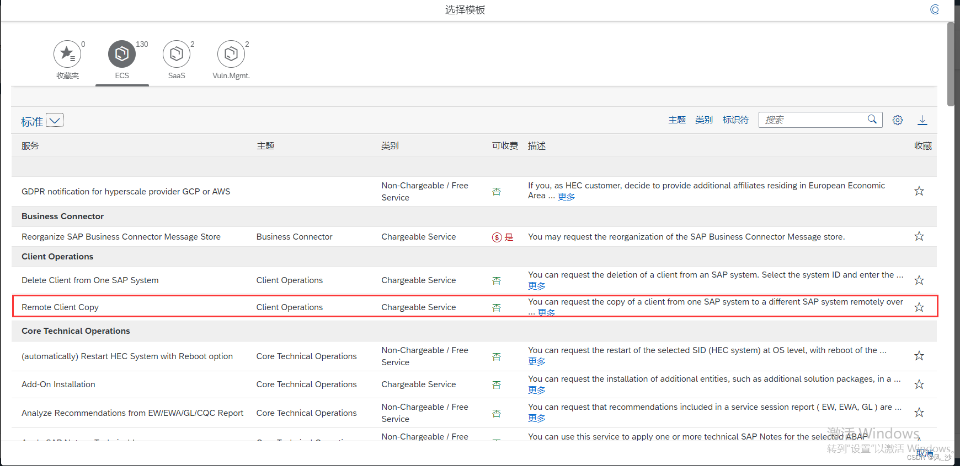Click the search magnifier icon

tap(872, 120)
